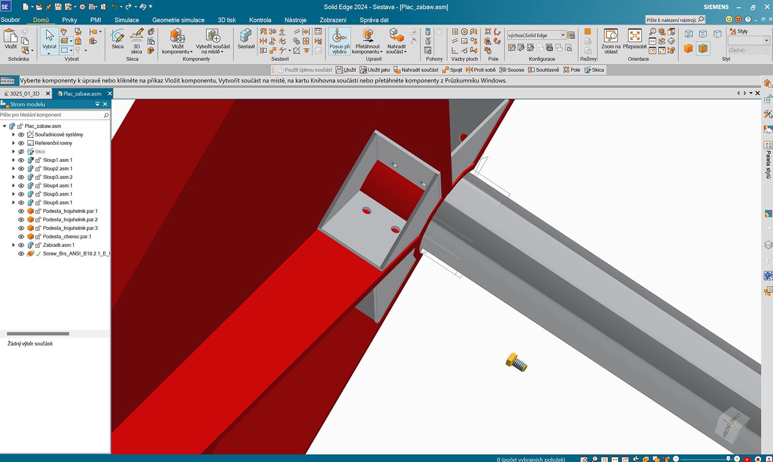Click the tool finder search field

672,20
